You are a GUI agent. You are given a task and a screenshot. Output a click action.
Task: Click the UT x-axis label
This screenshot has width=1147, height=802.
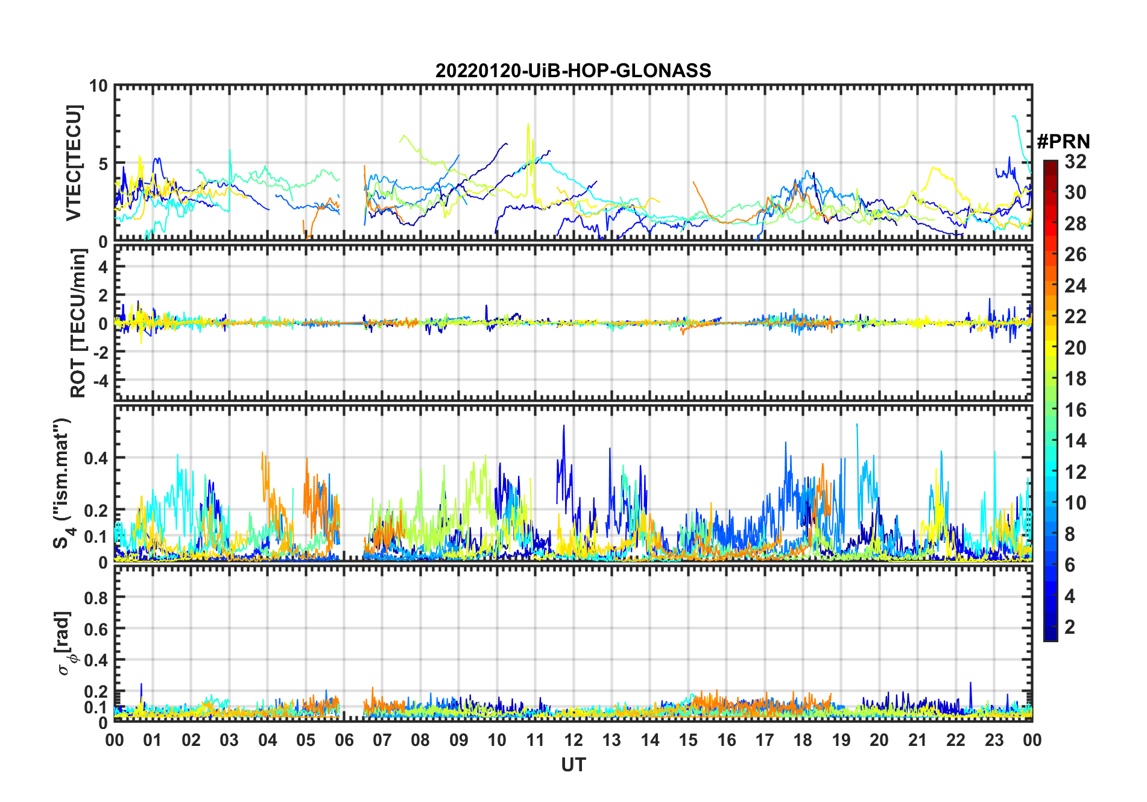pyautogui.click(x=573, y=765)
